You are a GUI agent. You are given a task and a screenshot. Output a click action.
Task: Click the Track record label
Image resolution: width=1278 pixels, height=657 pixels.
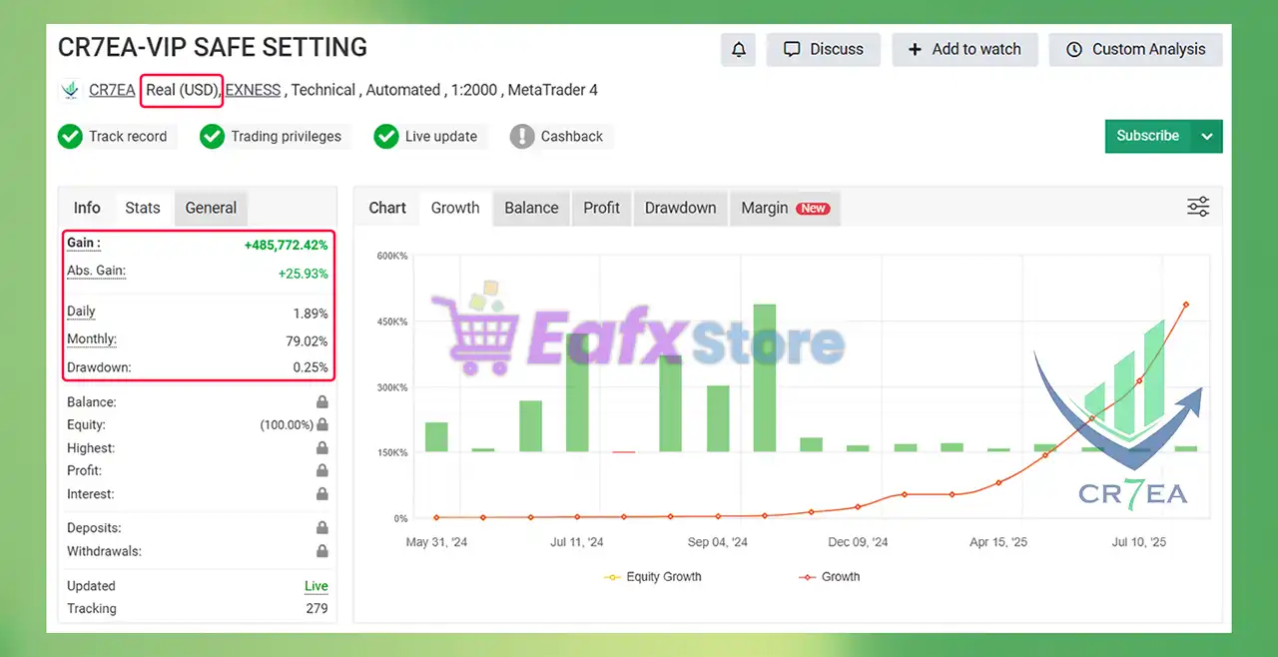pyautogui.click(x=128, y=136)
